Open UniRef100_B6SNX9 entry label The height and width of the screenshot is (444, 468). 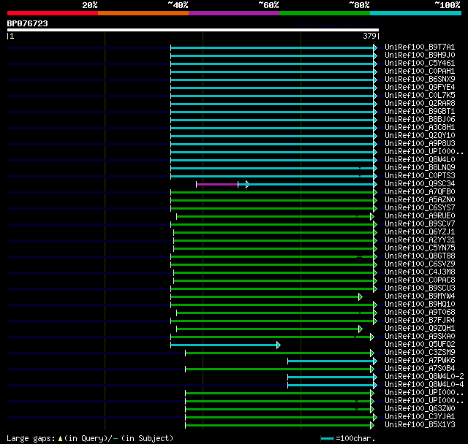click(420, 80)
